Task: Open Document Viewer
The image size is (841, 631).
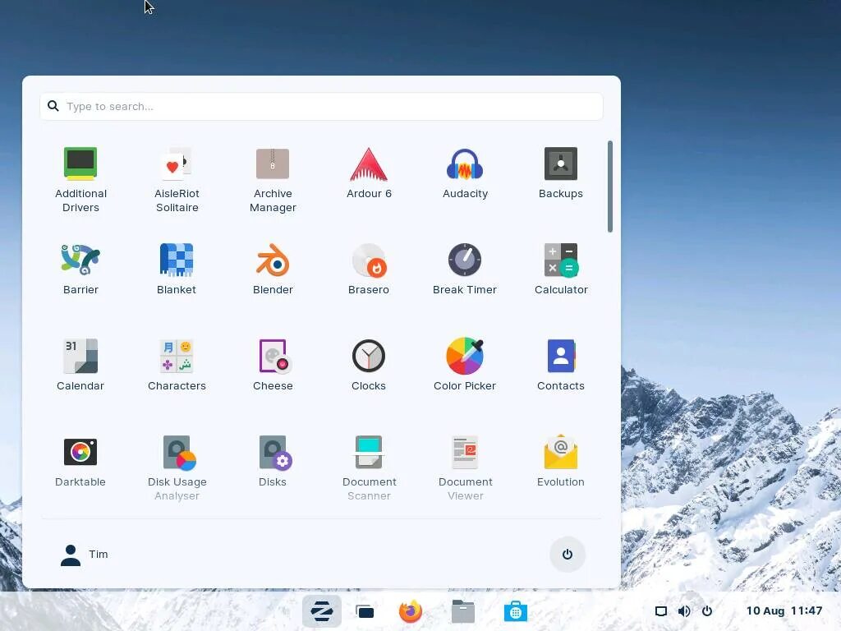Action: click(x=465, y=467)
